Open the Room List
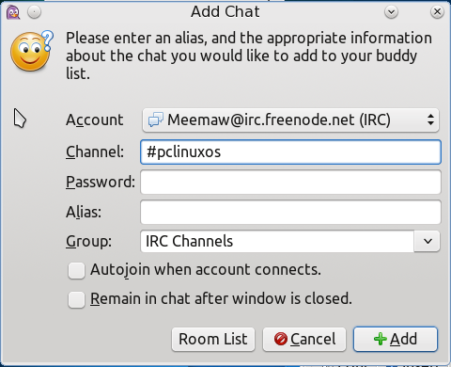The height and width of the screenshot is (367, 451). pos(213,339)
